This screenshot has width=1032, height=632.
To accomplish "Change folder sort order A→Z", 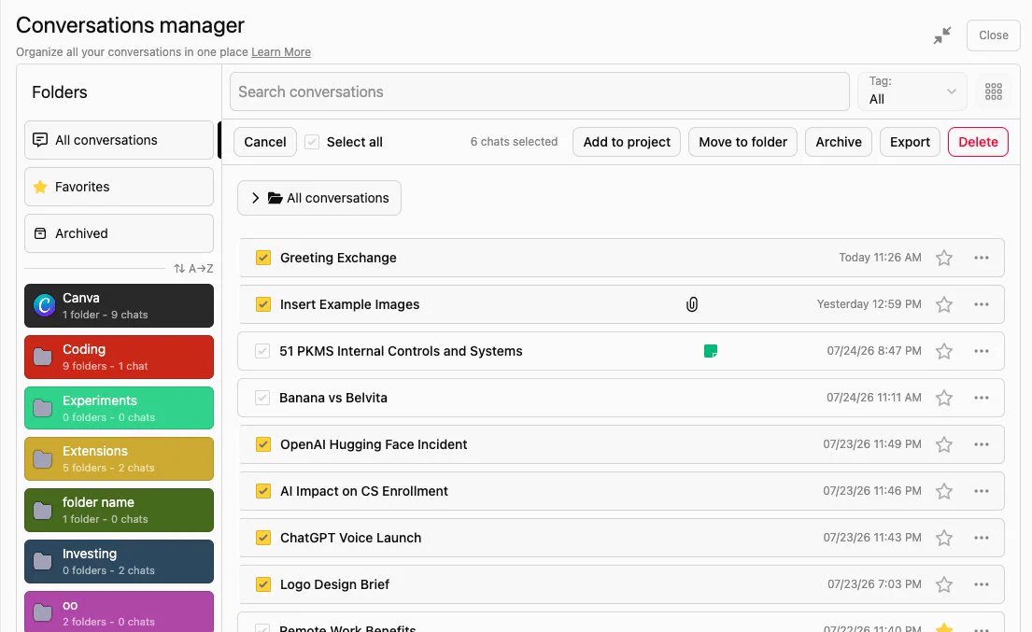I will 193,268.
